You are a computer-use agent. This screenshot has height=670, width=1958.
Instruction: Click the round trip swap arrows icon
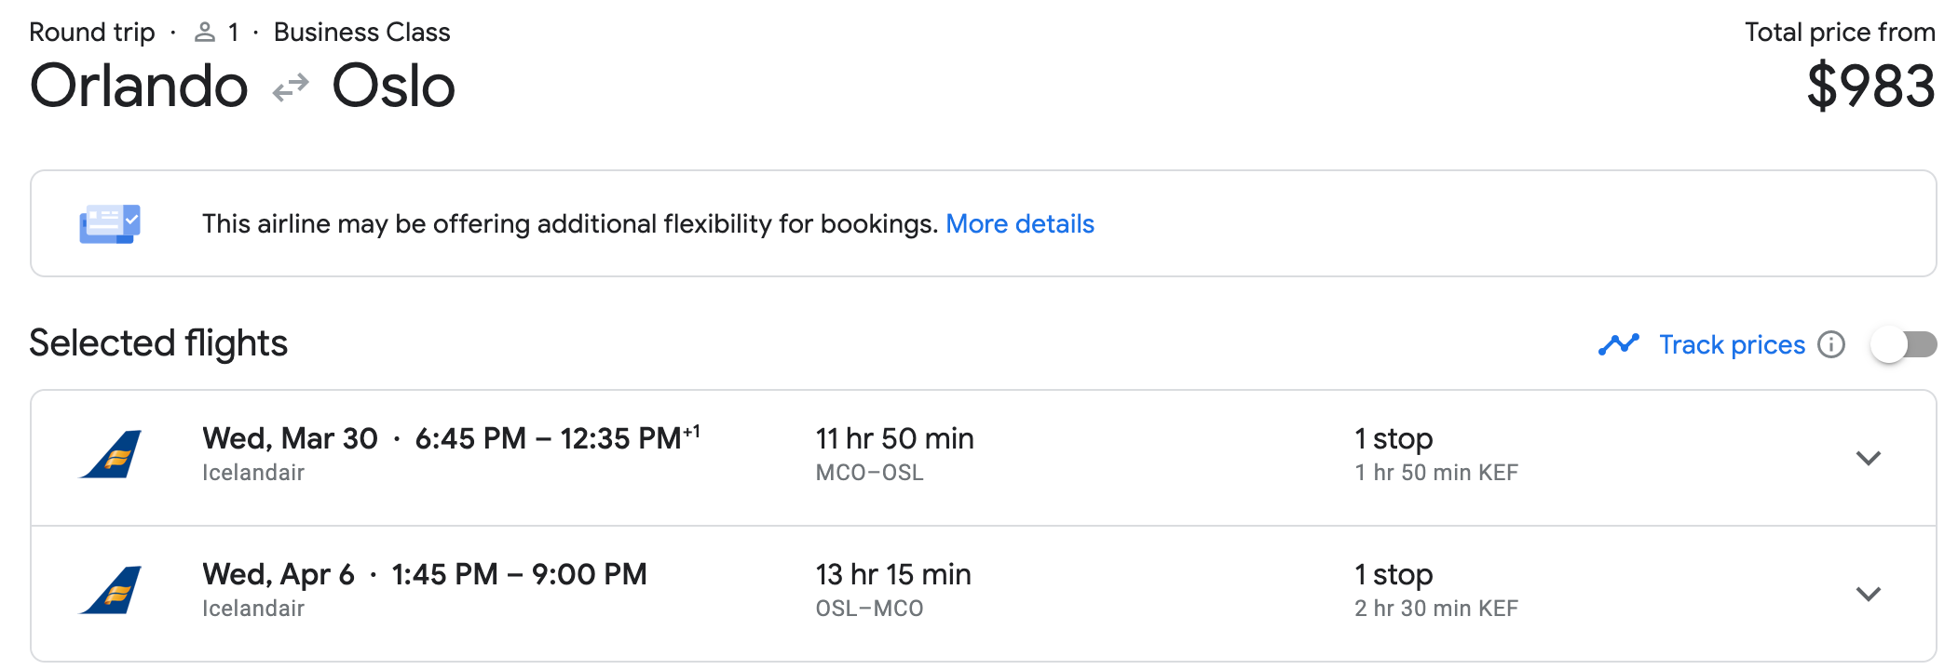pos(291,87)
